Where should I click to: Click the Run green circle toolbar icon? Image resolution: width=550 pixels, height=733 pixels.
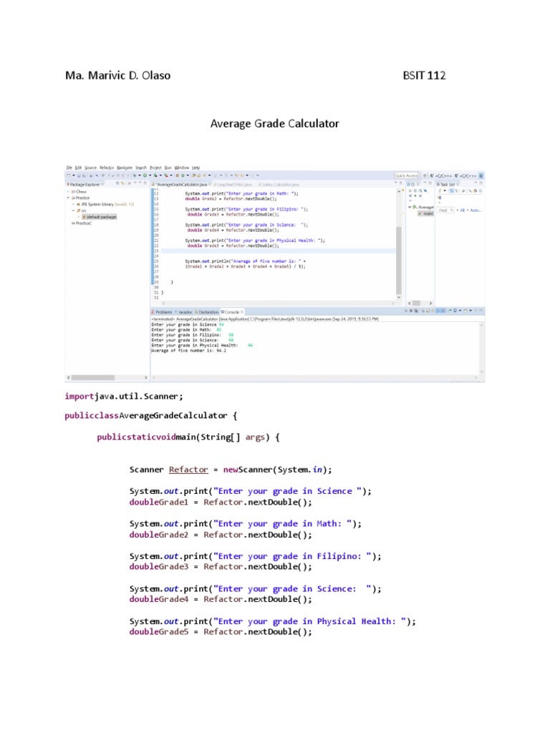click(145, 175)
